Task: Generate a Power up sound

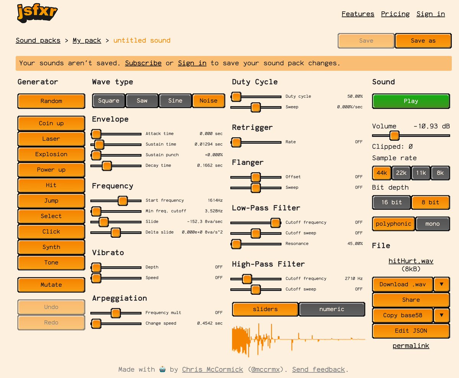Action: coord(51,170)
